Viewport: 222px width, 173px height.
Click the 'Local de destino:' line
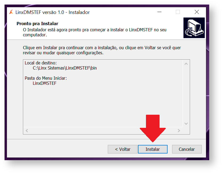[41, 63]
